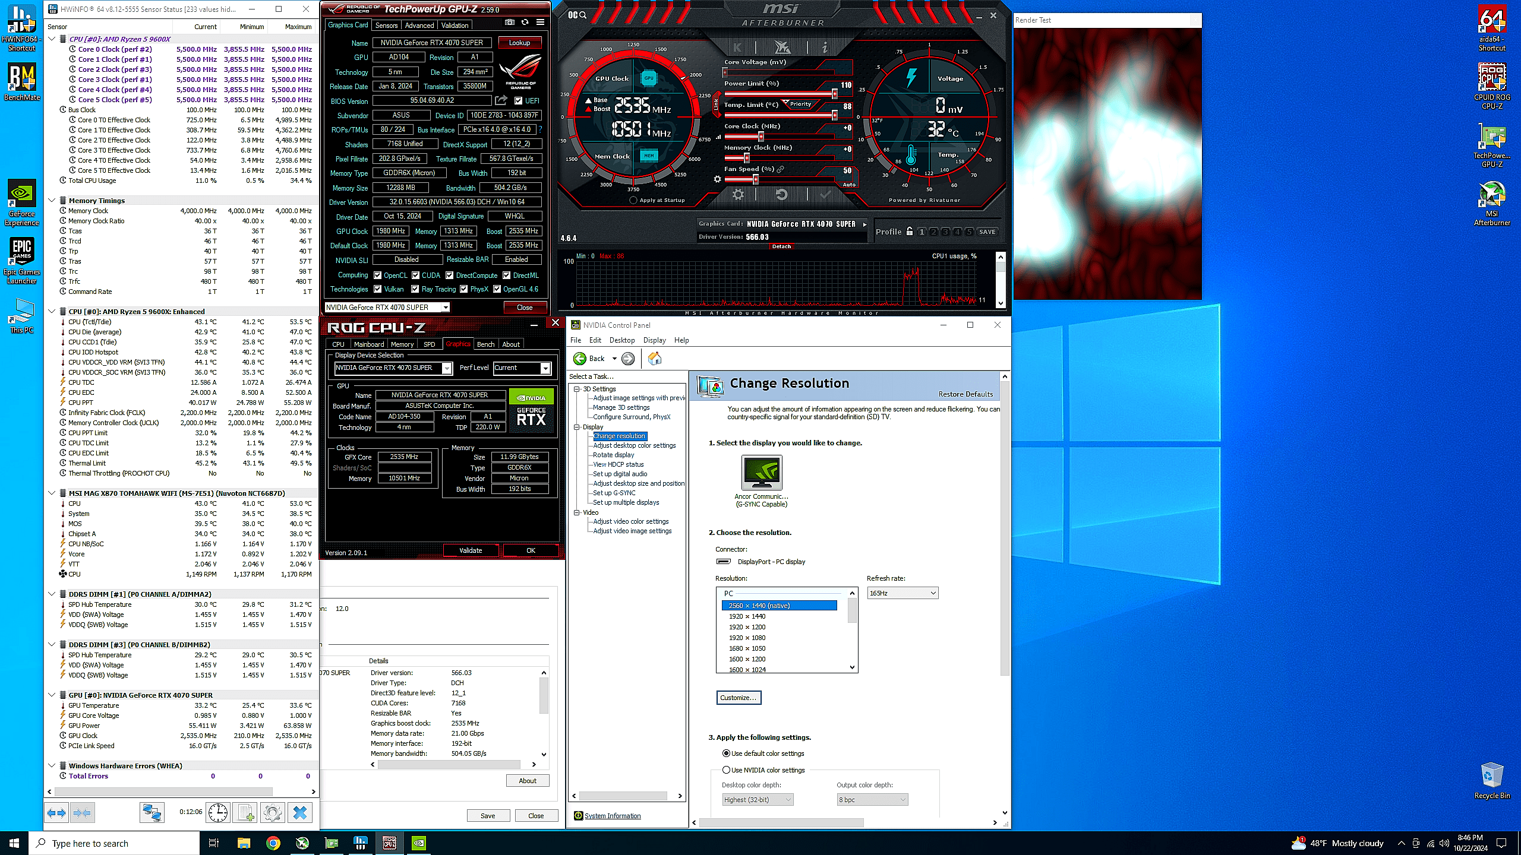Click the Customize... button
This screenshot has height=855, width=1521.
coord(738,698)
